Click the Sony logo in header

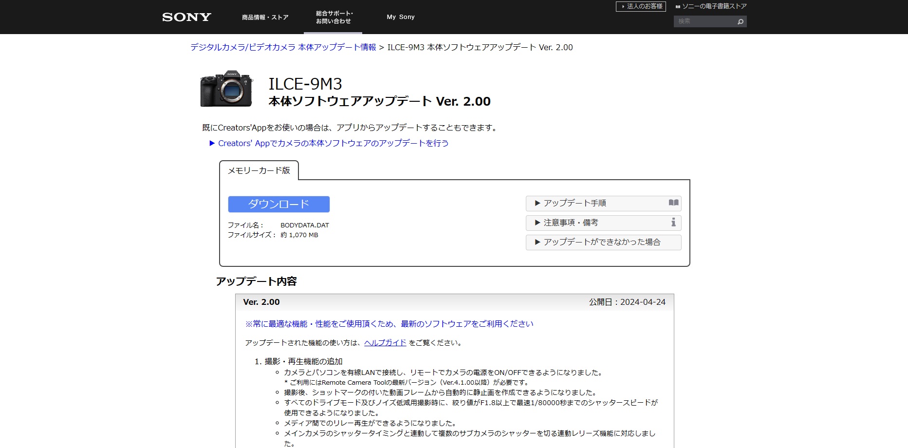(186, 17)
